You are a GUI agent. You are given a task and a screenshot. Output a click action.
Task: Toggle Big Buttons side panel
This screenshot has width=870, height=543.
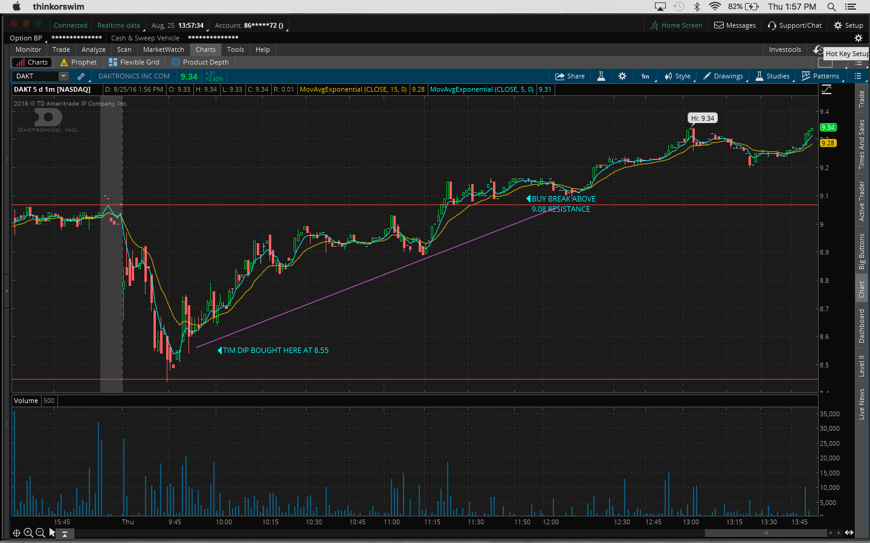[x=862, y=251]
